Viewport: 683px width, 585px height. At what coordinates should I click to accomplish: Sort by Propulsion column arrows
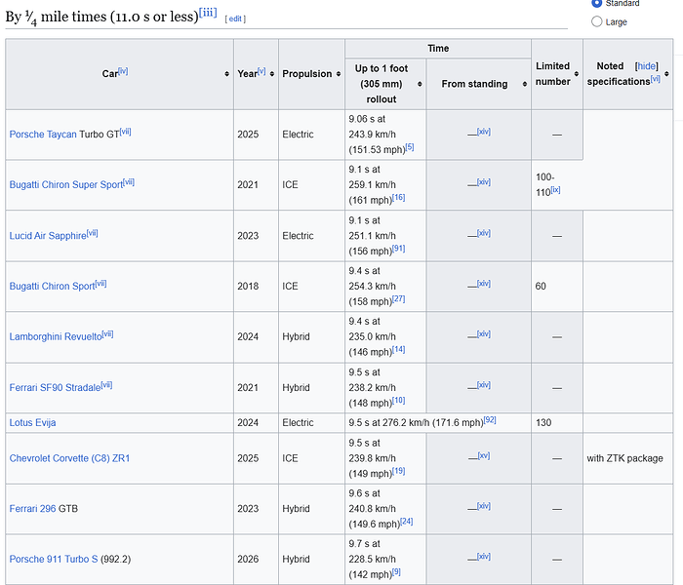pyautogui.click(x=338, y=74)
